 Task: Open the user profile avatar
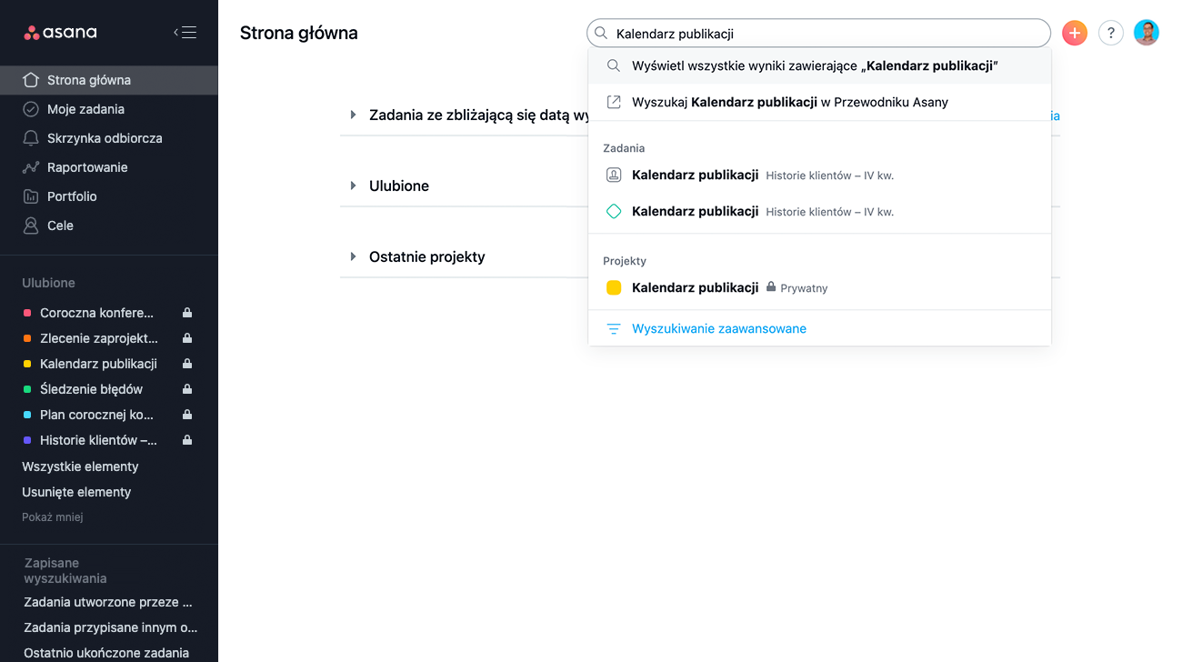coord(1147,33)
